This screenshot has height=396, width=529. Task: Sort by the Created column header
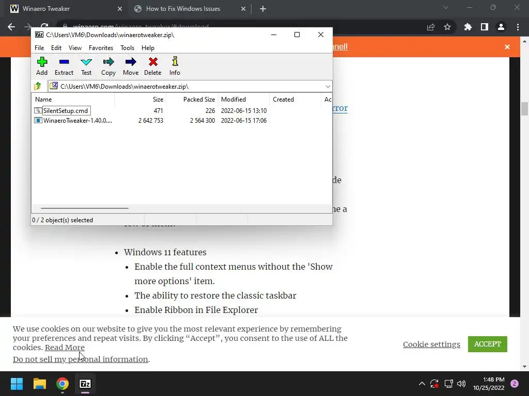tap(295, 100)
